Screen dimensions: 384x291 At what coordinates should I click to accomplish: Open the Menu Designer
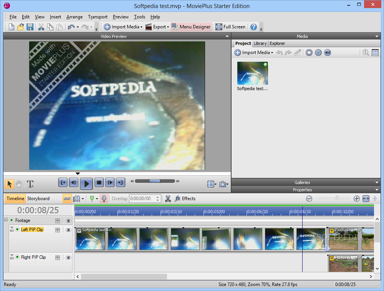tap(191, 27)
